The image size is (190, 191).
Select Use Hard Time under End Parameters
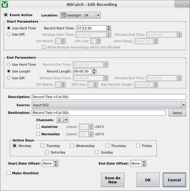click(x=9, y=65)
